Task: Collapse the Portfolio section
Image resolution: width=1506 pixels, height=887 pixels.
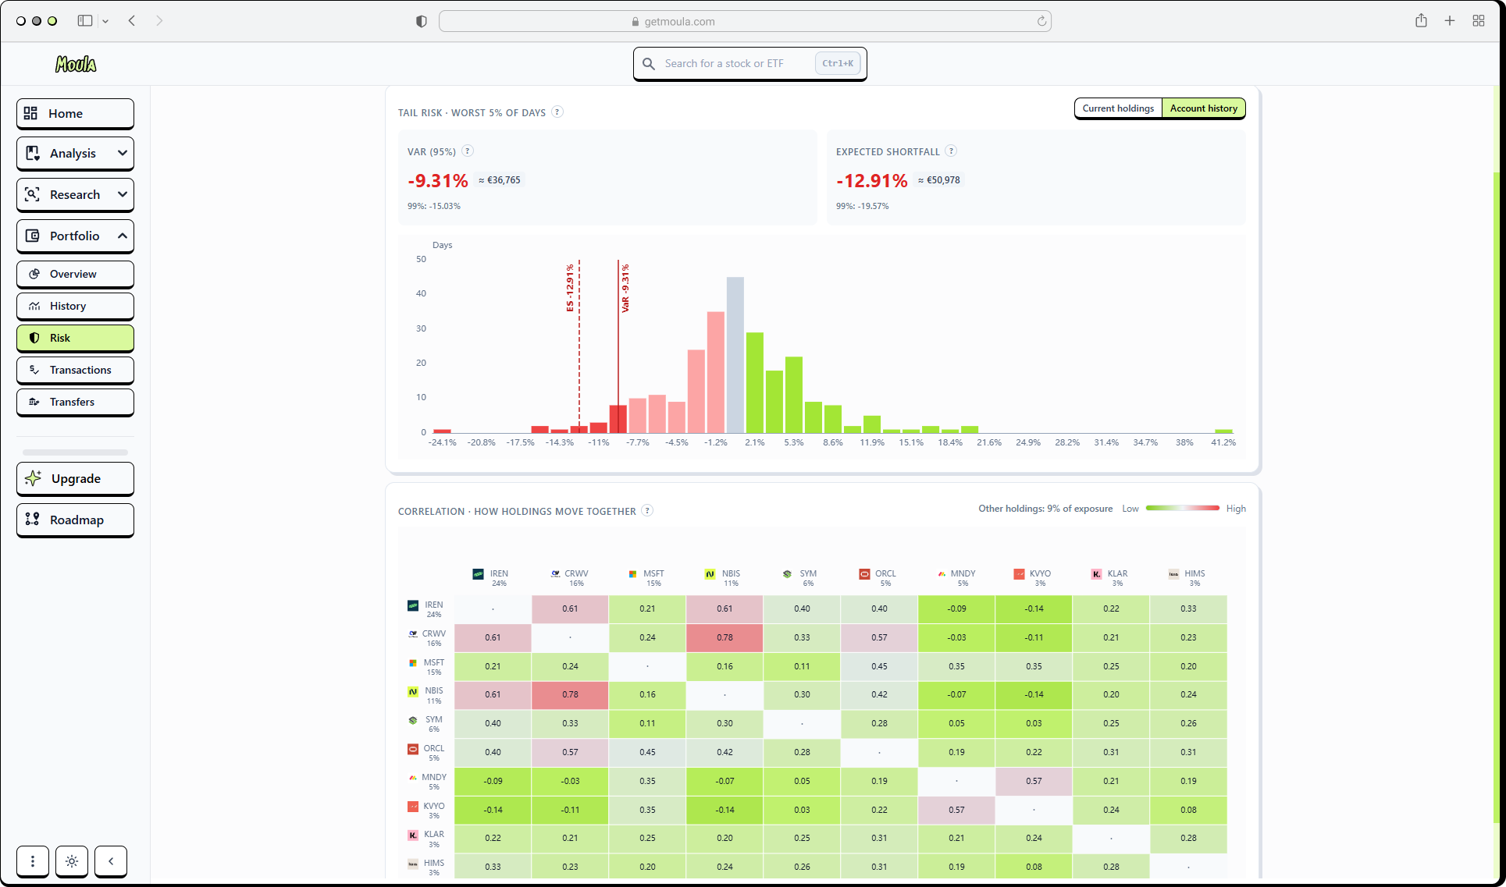Action: click(x=75, y=236)
